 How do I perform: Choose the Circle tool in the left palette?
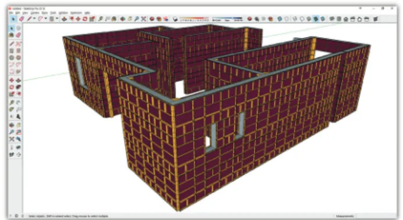click(x=12, y=57)
